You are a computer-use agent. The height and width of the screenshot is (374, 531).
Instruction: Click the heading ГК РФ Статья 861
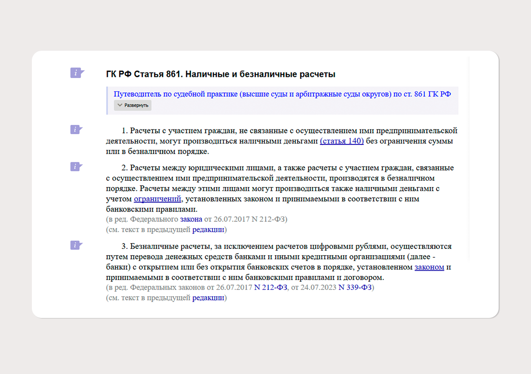click(x=221, y=74)
